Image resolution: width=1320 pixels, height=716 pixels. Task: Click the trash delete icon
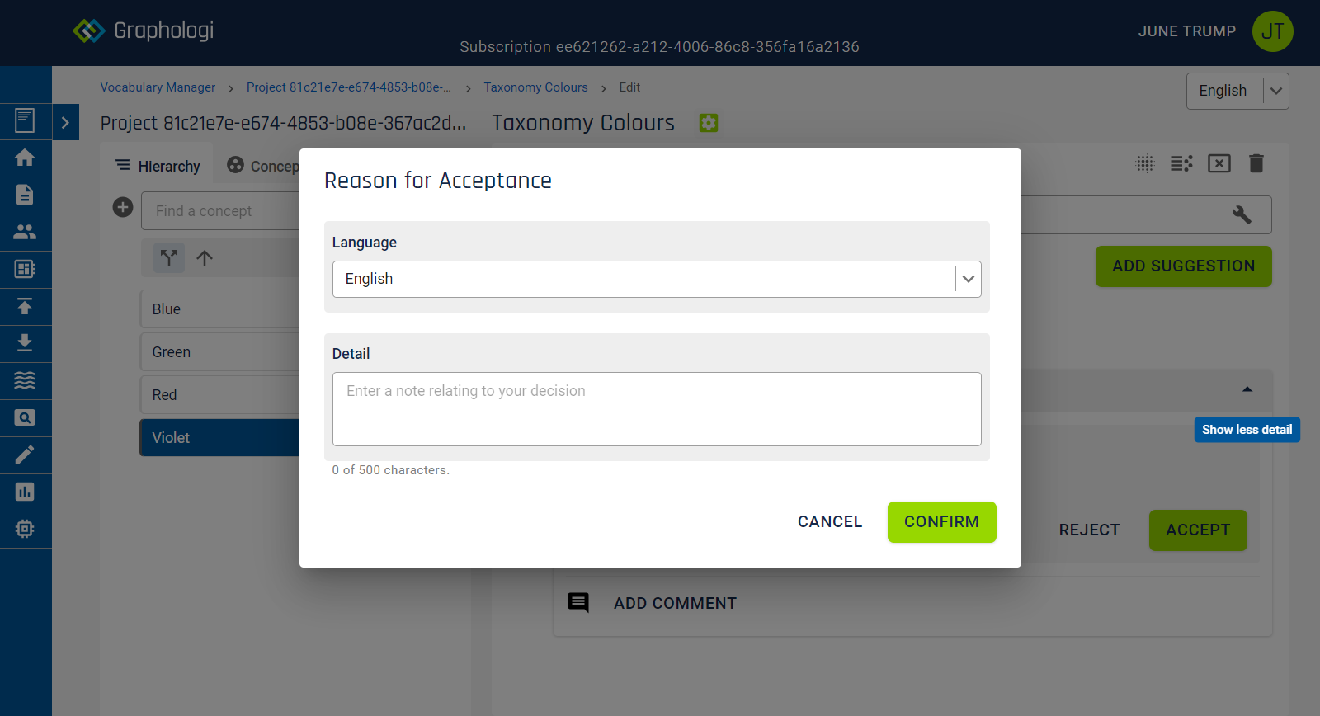[1256, 163]
